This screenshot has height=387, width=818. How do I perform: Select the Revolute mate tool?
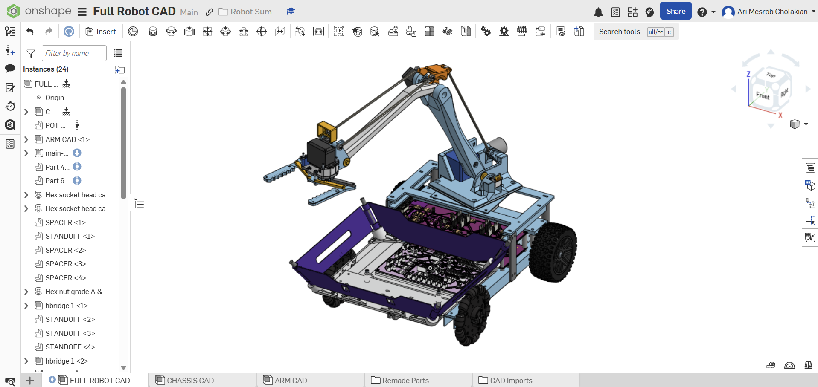tap(171, 32)
